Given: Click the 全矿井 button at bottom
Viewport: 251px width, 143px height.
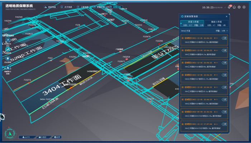Looking at the screenshot, I should tap(27, 137).
